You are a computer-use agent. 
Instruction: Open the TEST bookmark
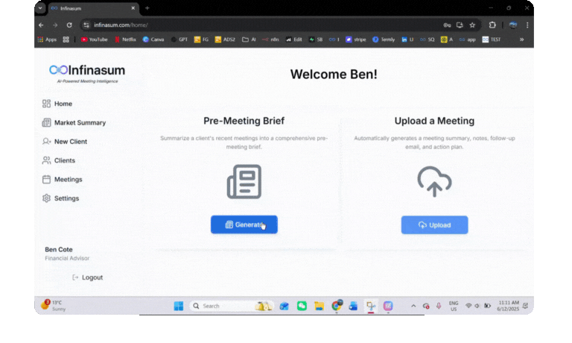click(x=492, y=40)
